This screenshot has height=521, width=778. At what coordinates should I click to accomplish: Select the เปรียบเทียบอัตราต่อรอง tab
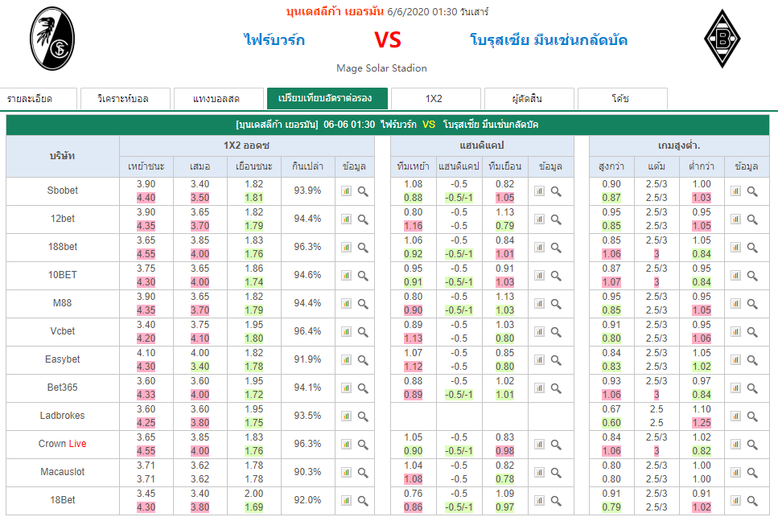327,98
